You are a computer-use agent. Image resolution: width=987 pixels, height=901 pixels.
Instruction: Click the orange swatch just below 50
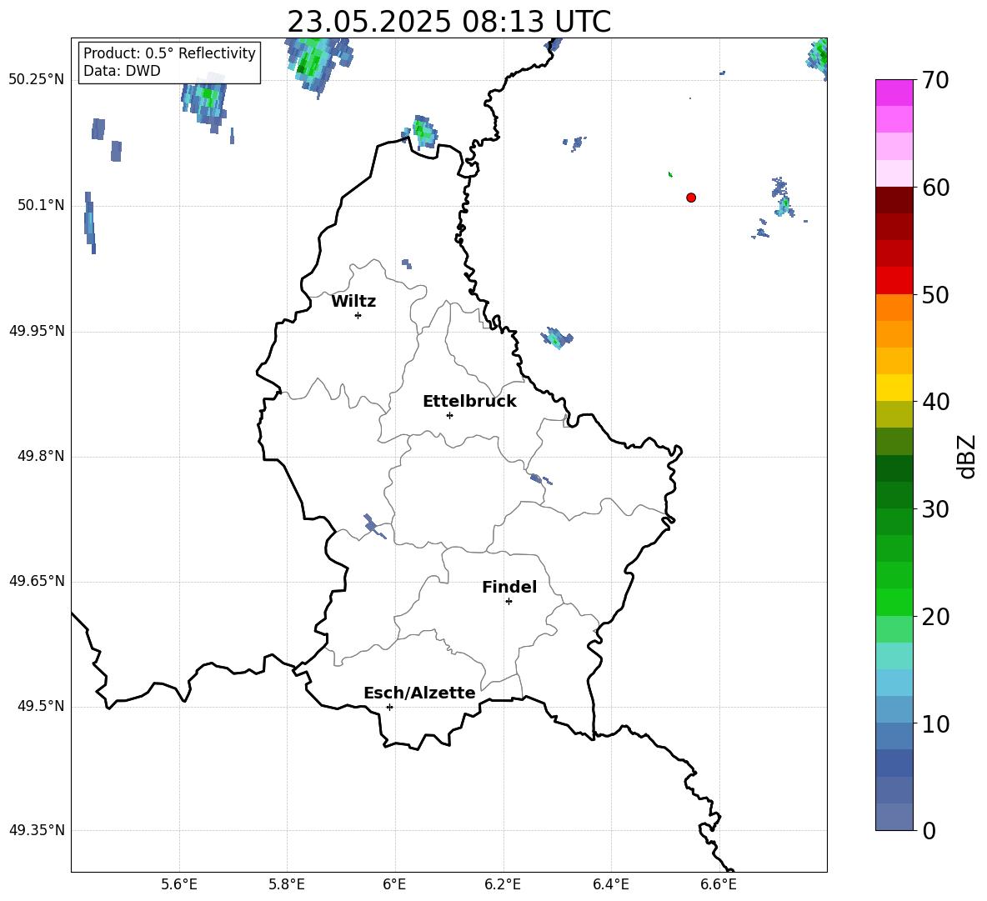click(x=894, y=307)
